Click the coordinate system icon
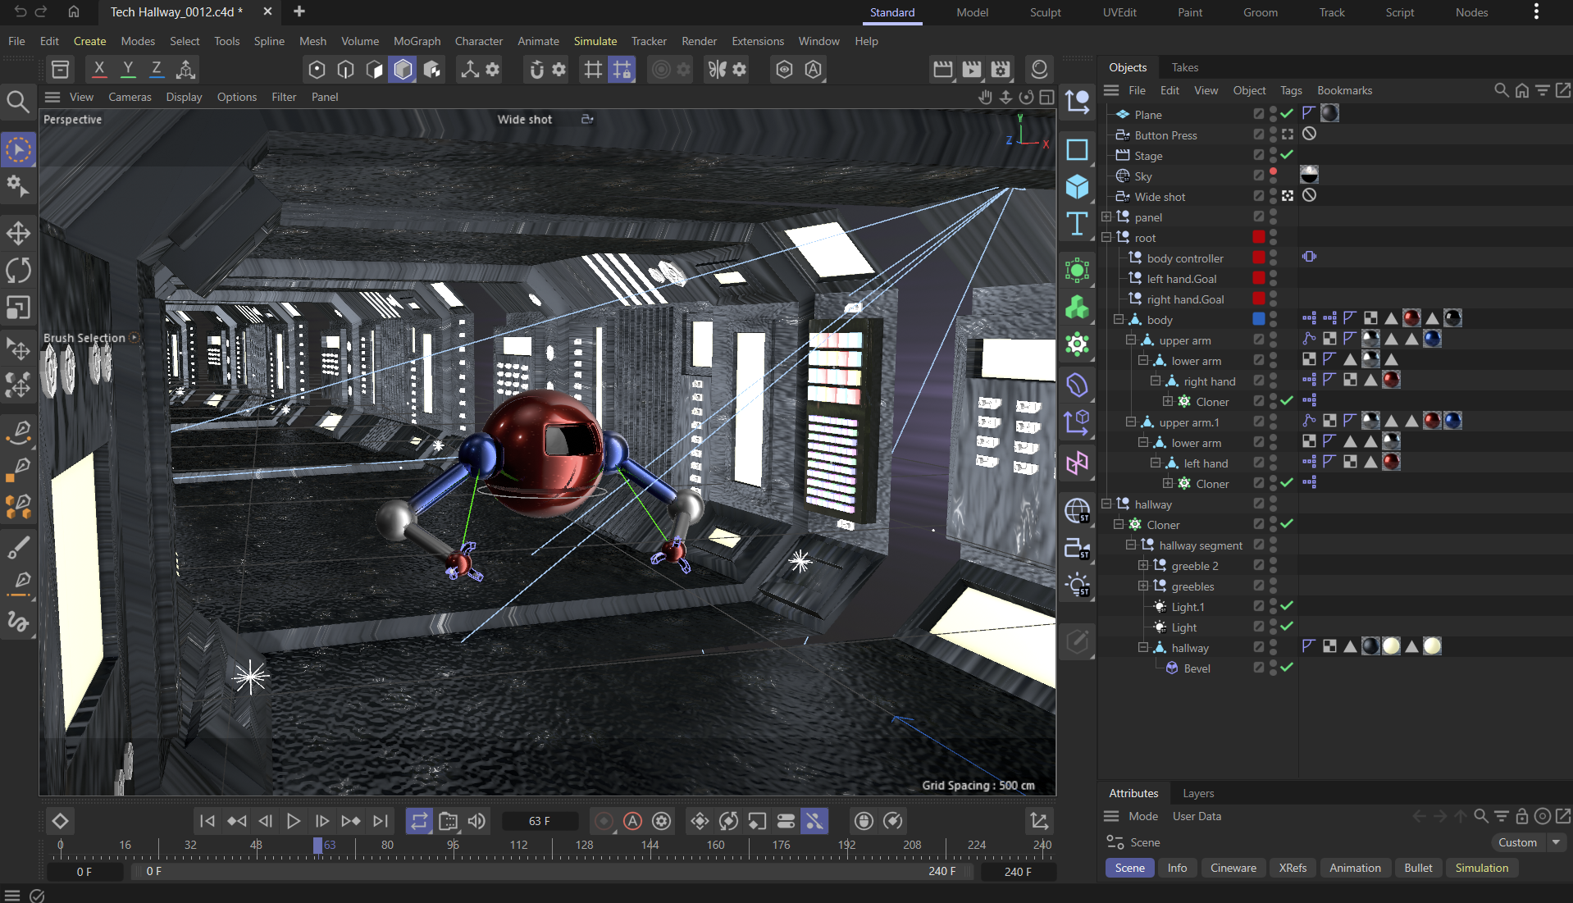 click(186, 69)
